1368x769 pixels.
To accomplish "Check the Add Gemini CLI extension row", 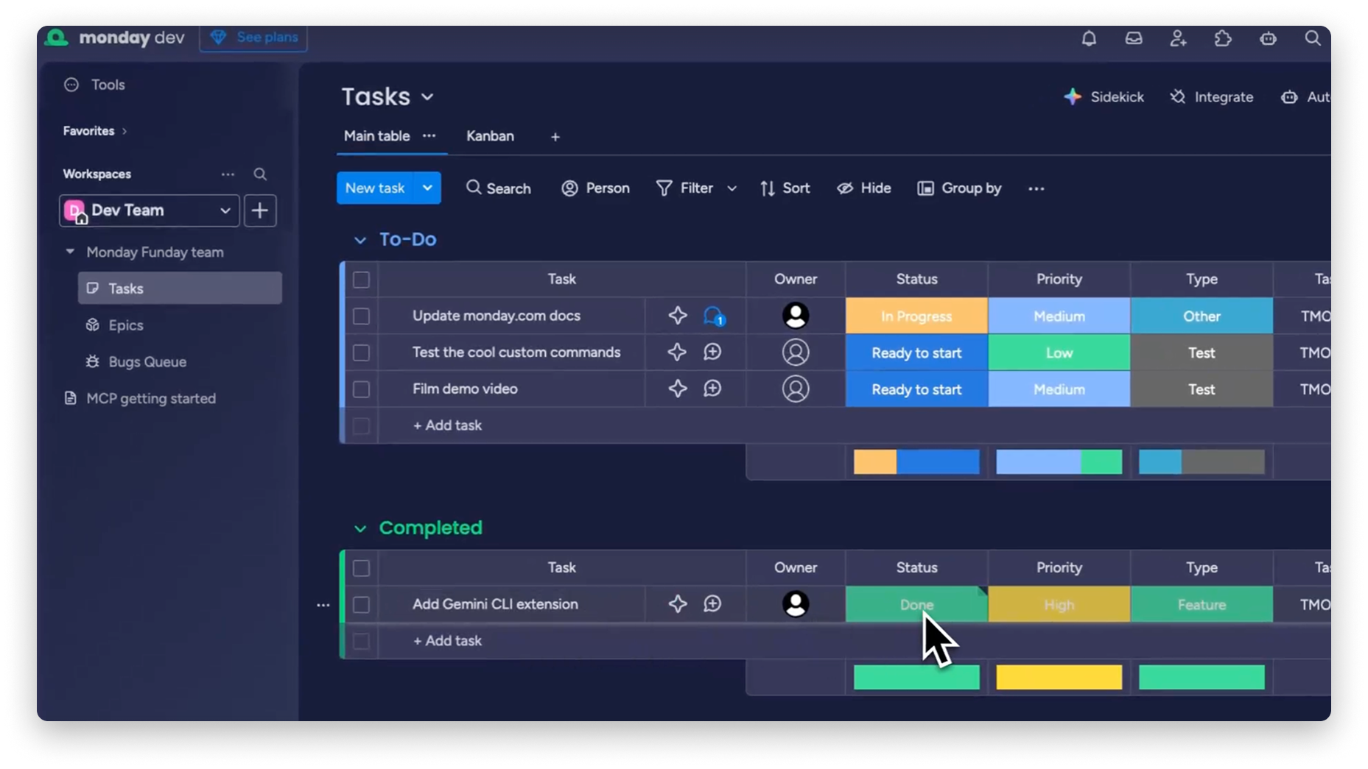I will (x=361, y=604).
